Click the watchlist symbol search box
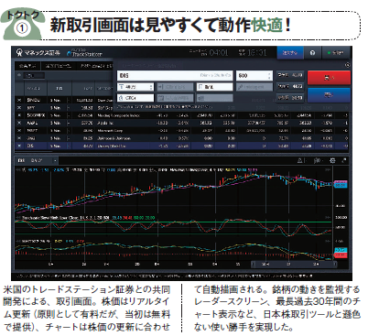The height and width of the screenshot is (336, 368). pos(35,75)
